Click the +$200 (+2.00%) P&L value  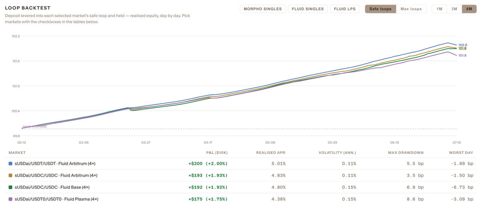pyautogui.click(x=208, y=164)
